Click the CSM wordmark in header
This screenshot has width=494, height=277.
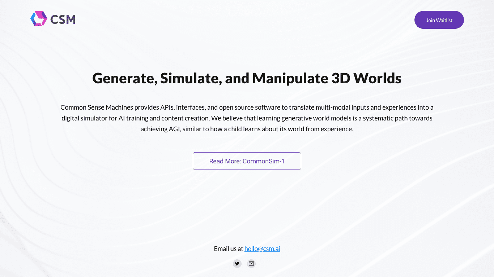tap(64, 19)
